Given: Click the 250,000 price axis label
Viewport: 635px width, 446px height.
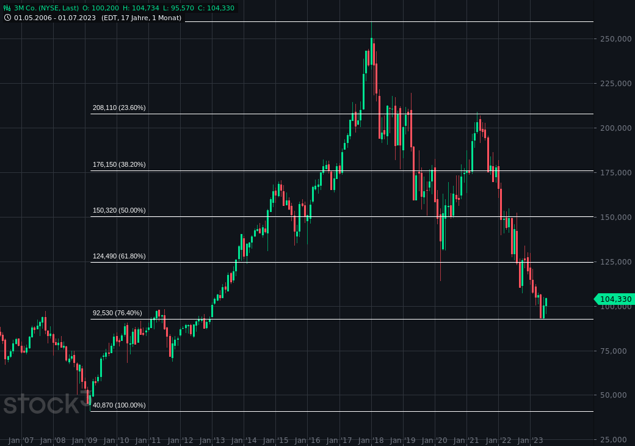Looking at the screenshot, I should (616, 39).
